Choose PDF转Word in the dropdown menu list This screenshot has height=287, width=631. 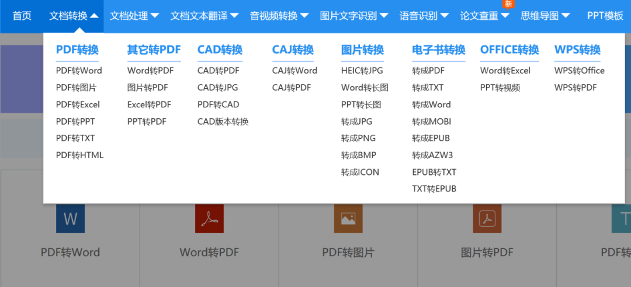coord(79,71)
